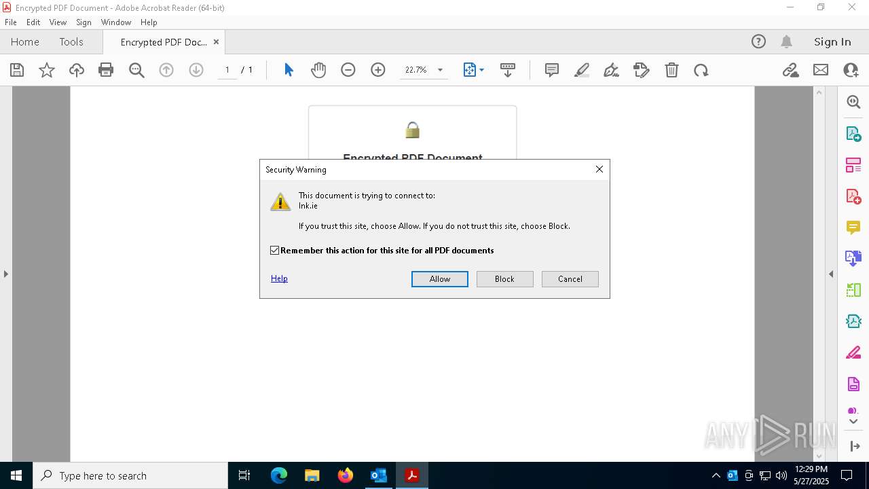The image size is (869, 489).
Task: Close the Encrypted PDF Doc tab
Action: tap(216, 41)
